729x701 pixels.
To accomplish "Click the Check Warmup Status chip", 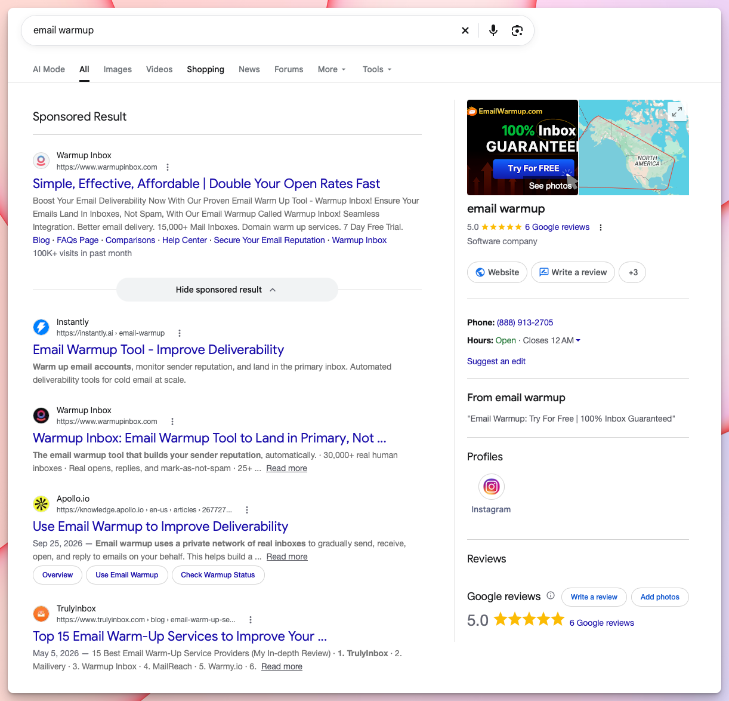I will pyautogui.click(x=218, y=575).
